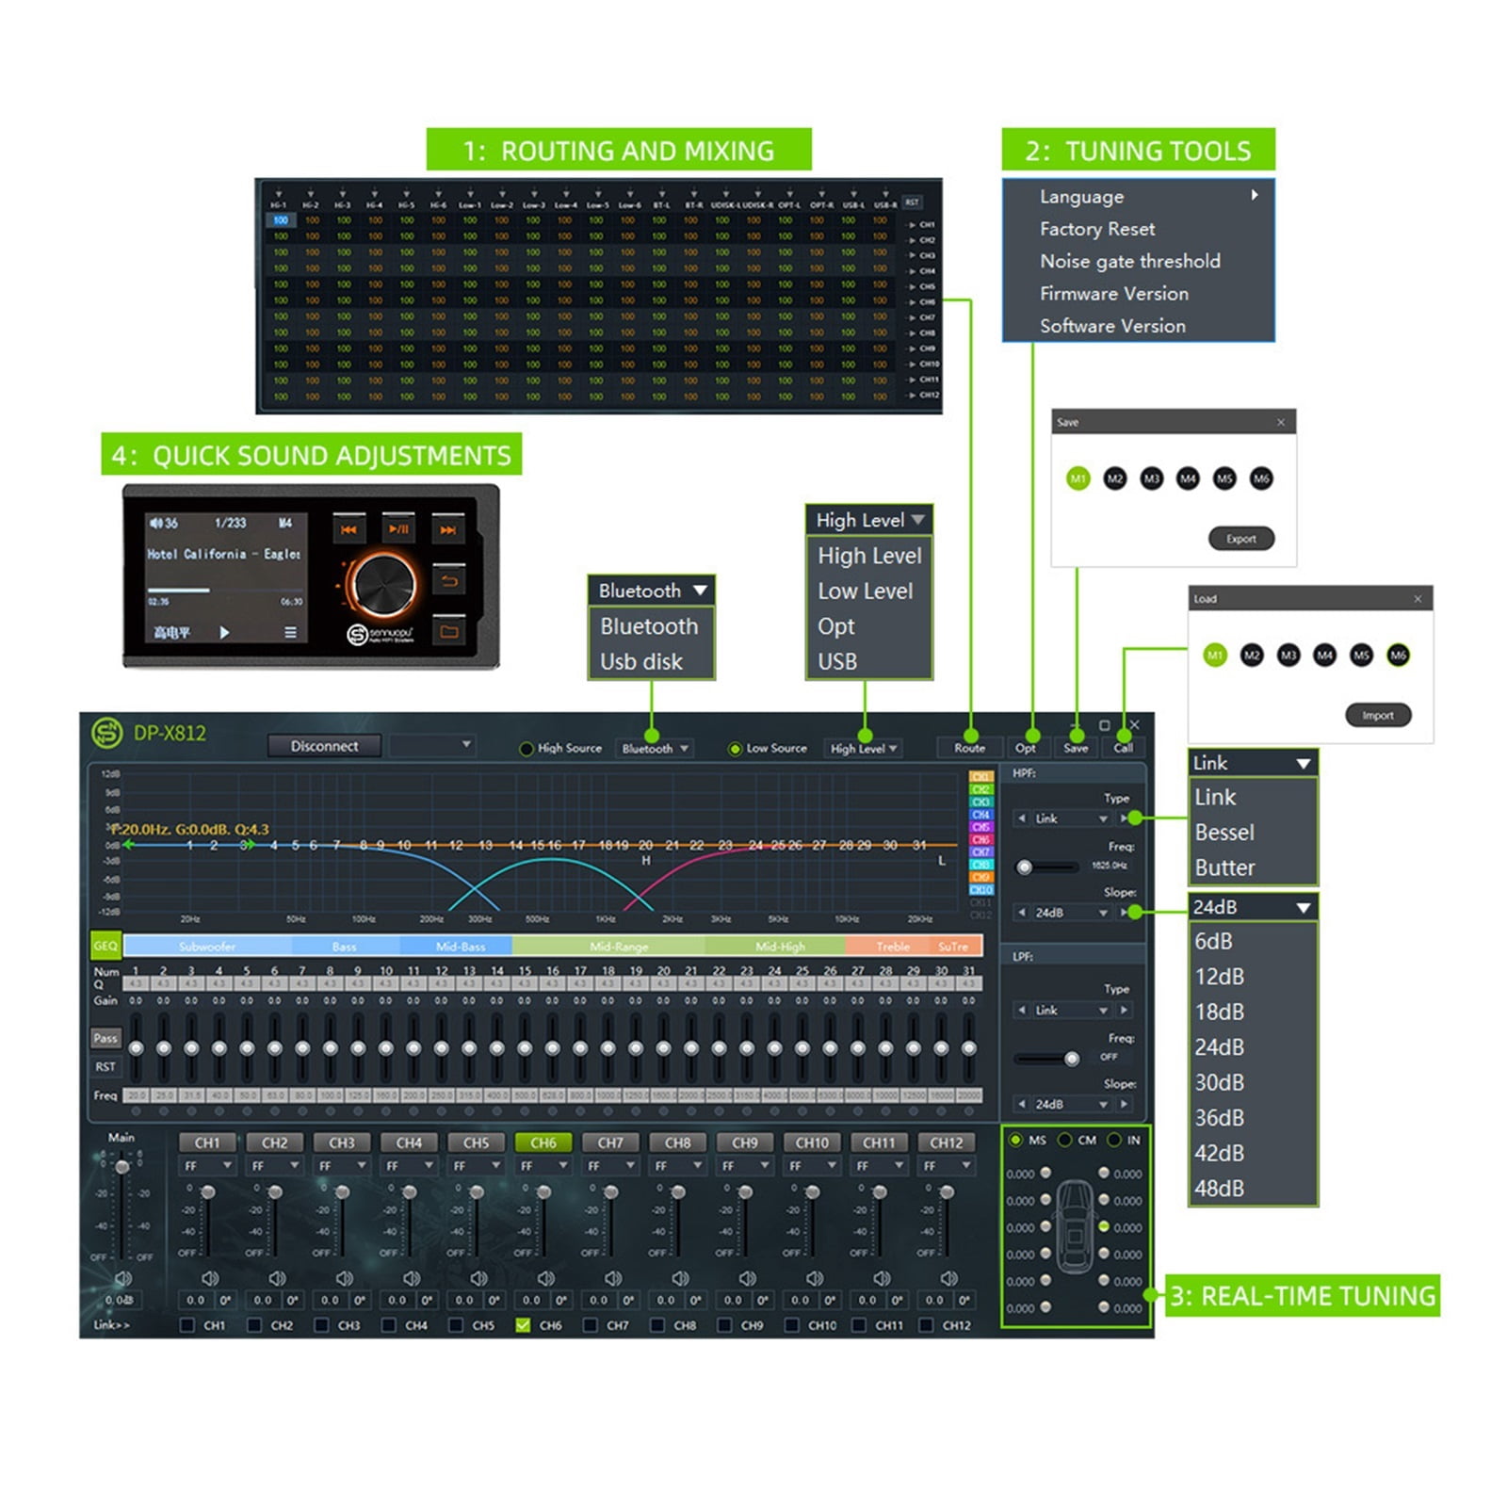Select the MS delay unit radio button
Image resolution: width=1507 pixels, height=1507 pixels.
click(x=1015, y=1140)
